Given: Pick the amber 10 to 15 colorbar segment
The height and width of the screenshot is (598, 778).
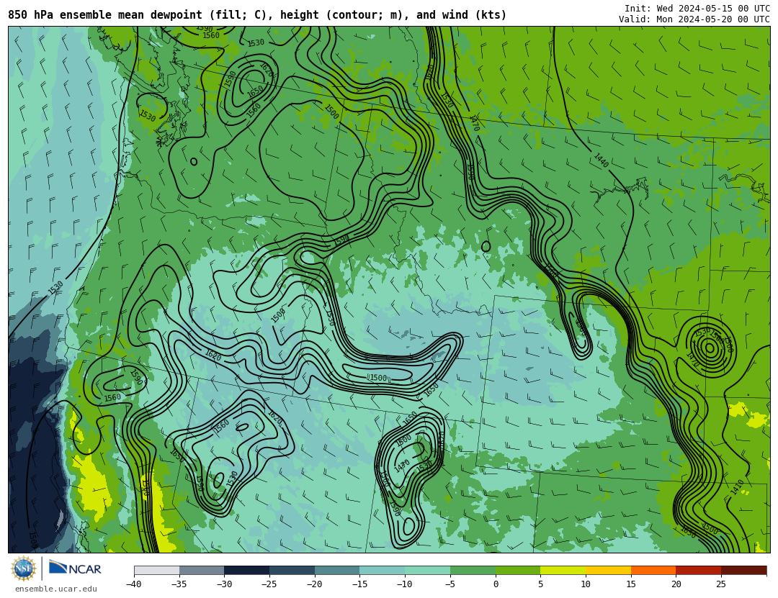Looking at the screenshot, I should 608,571.
